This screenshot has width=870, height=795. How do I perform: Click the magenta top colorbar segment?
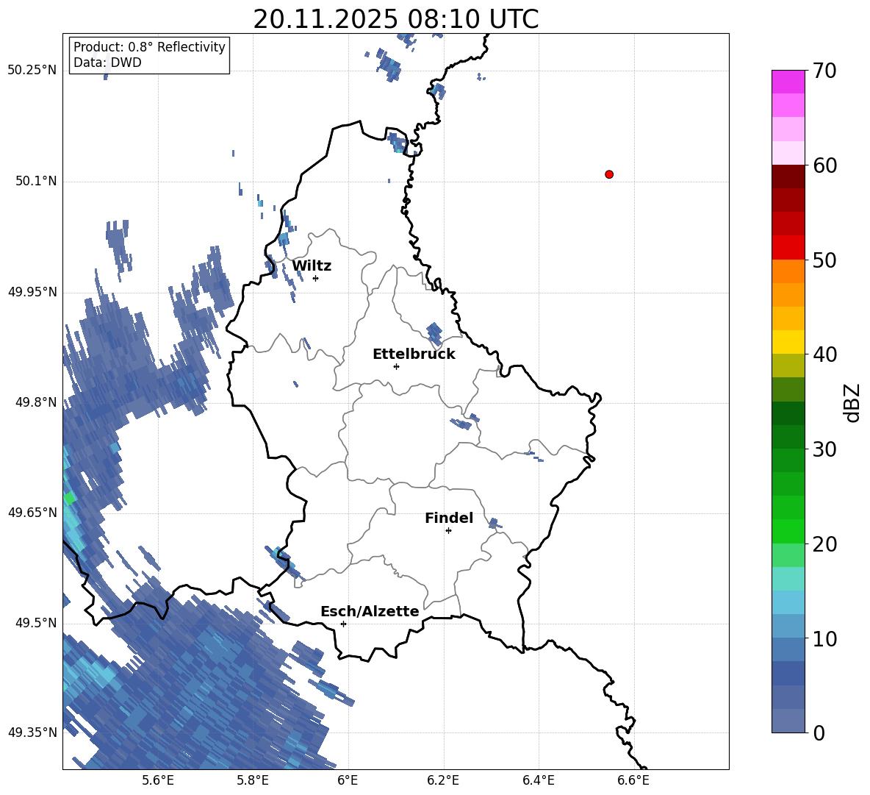[x=788, y=82]
